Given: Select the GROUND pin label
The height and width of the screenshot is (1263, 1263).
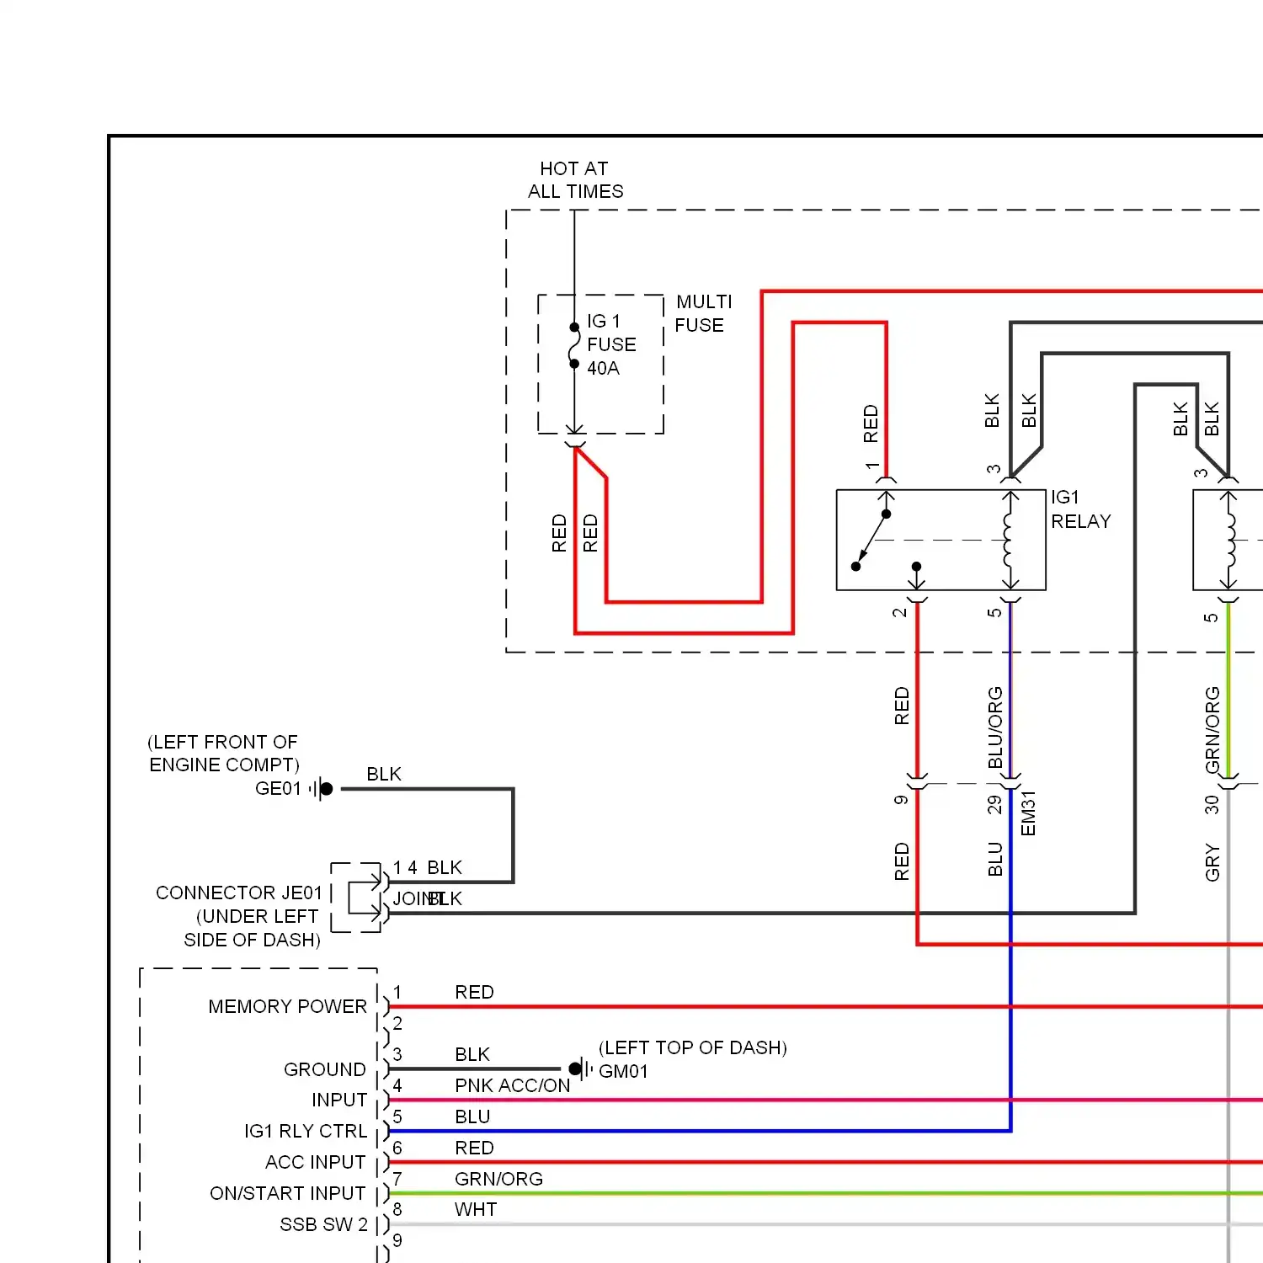Looking at the screenshot, I should [x=324, y=1069].
